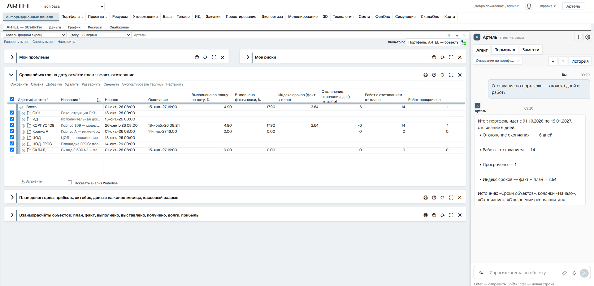
Task: Print the Взаиморасчёты объектов panel
Action: click(426, 215)
